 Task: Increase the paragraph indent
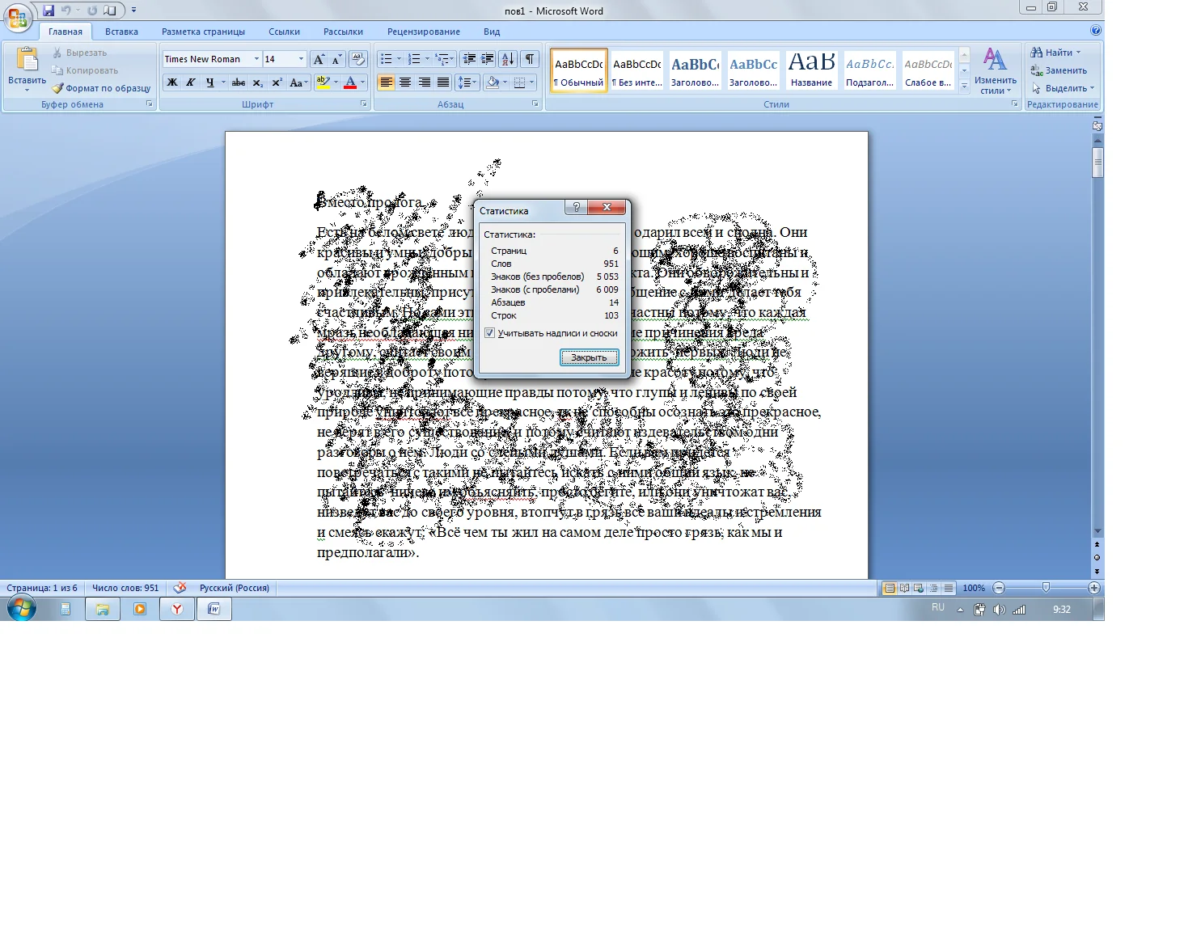tap(488, 59)
